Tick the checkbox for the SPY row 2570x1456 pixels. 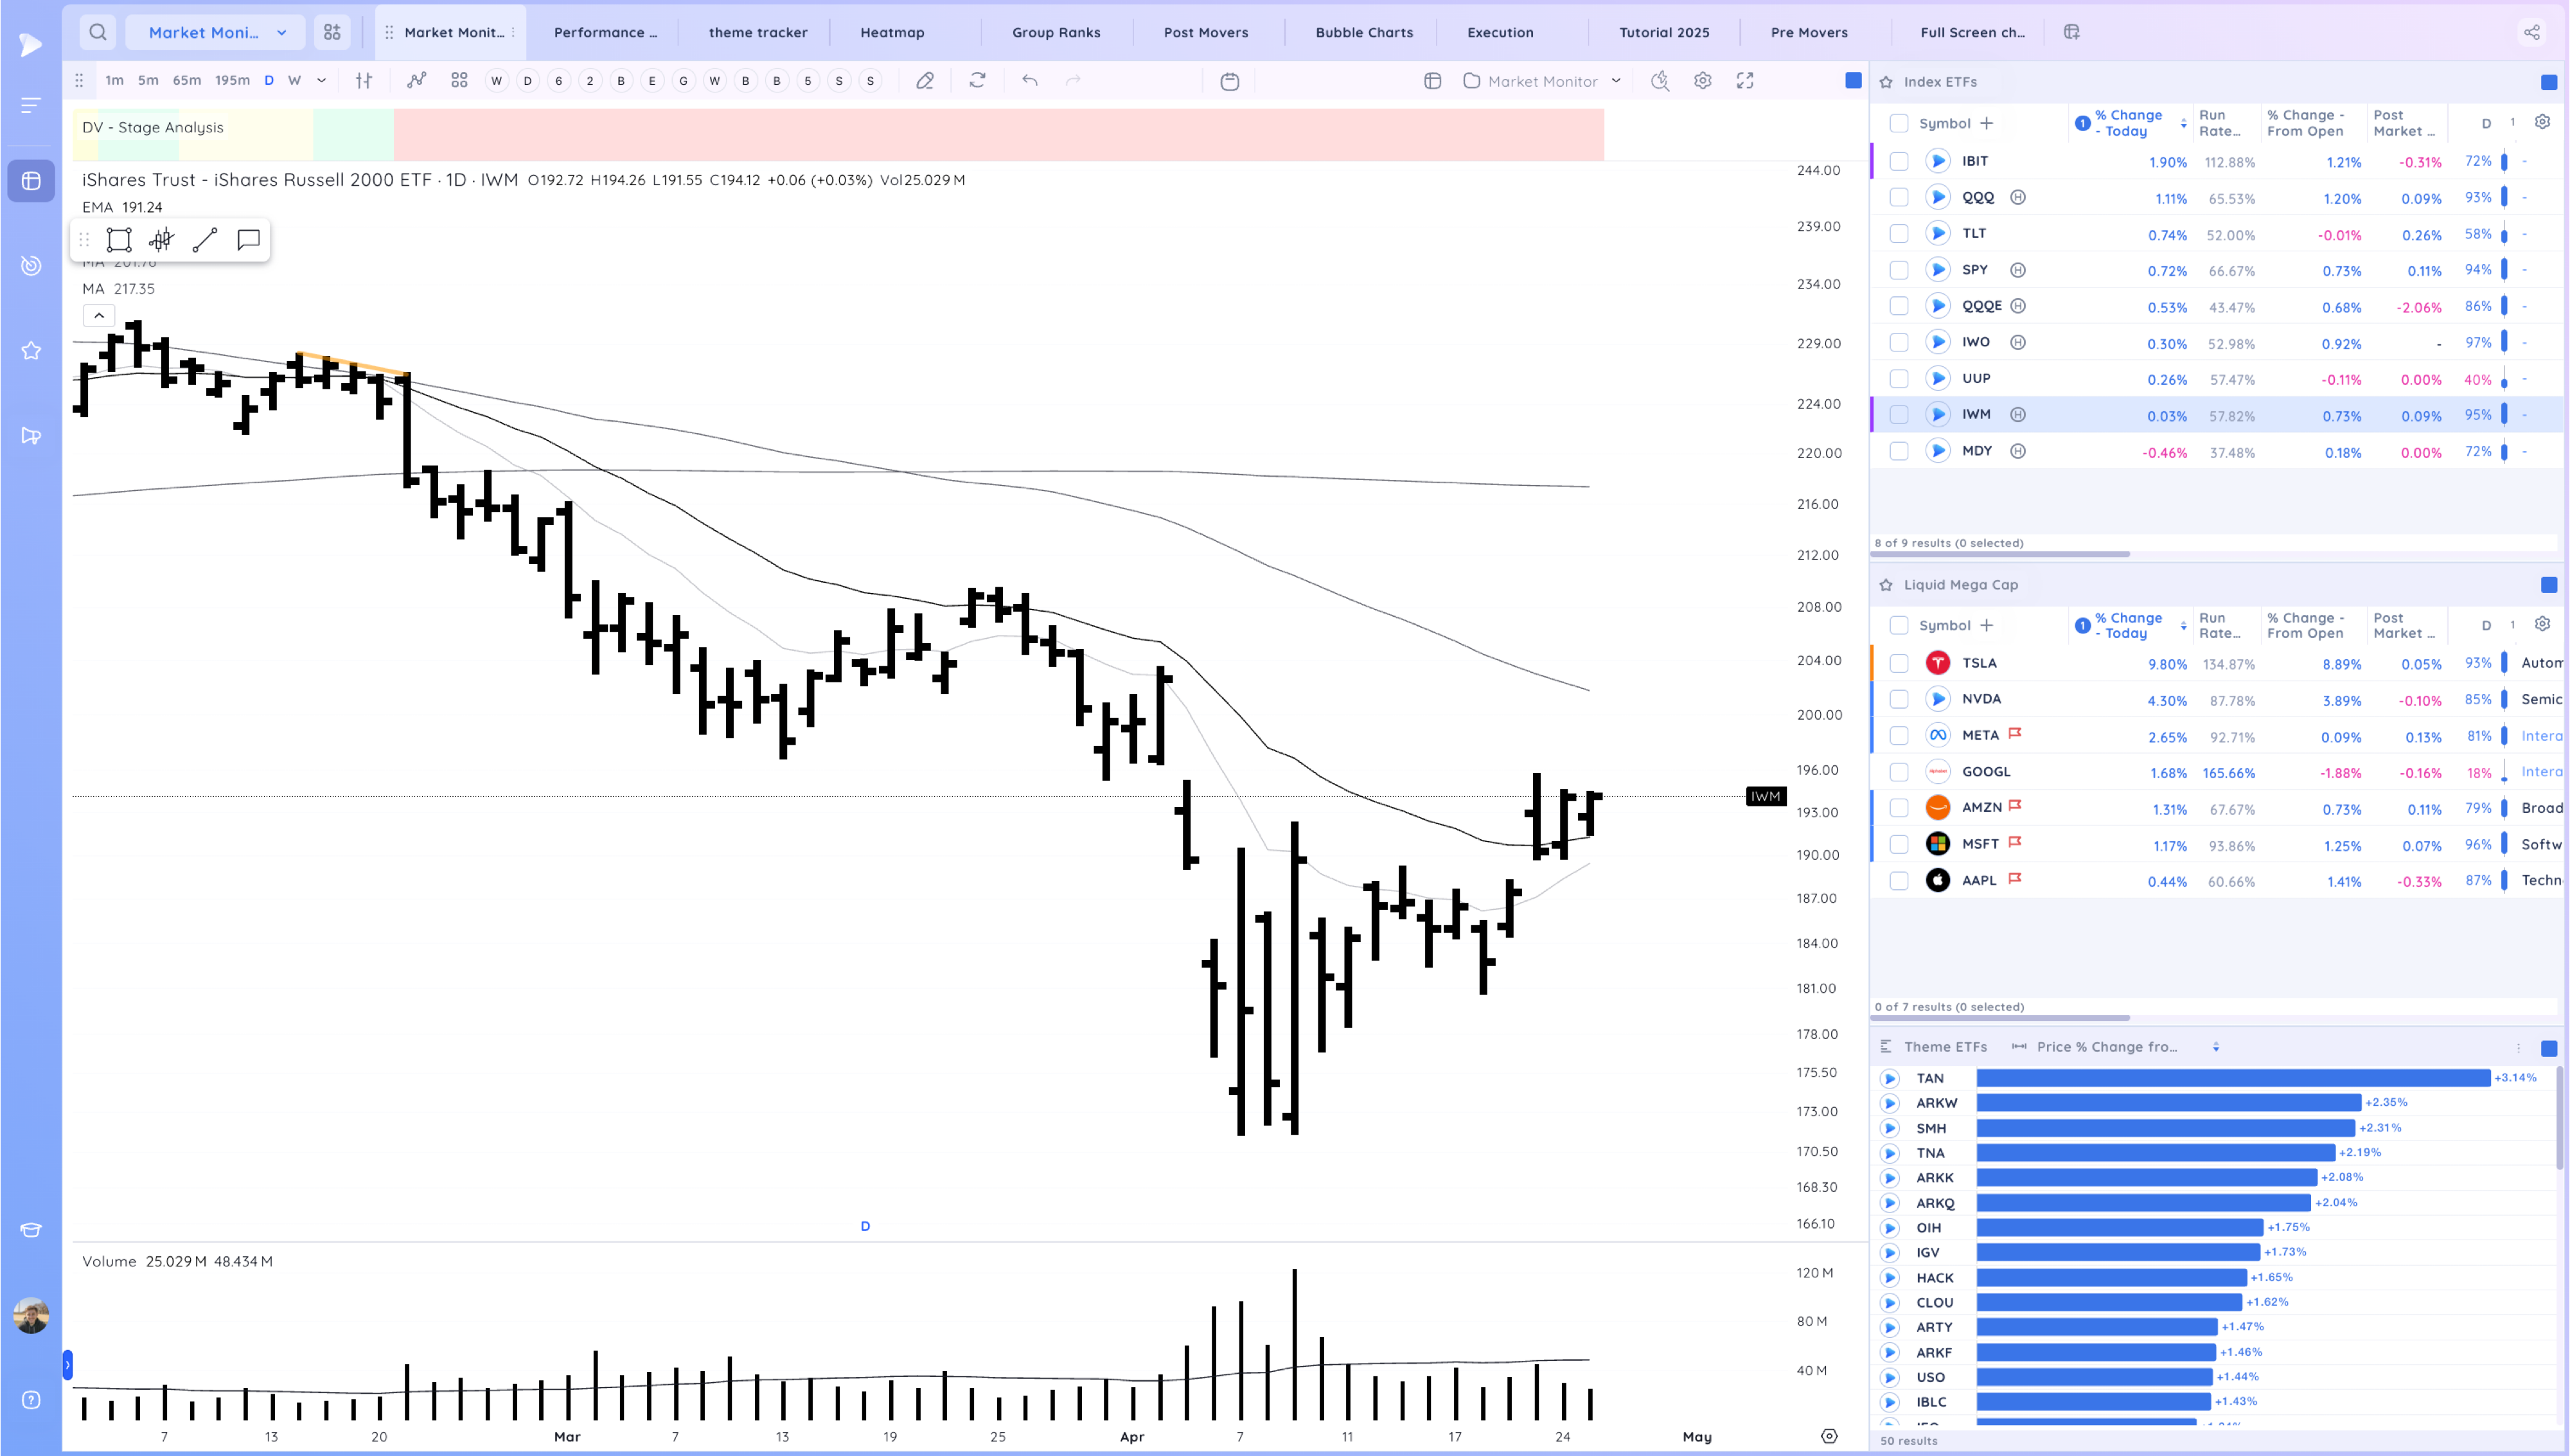pos(1898,270)
